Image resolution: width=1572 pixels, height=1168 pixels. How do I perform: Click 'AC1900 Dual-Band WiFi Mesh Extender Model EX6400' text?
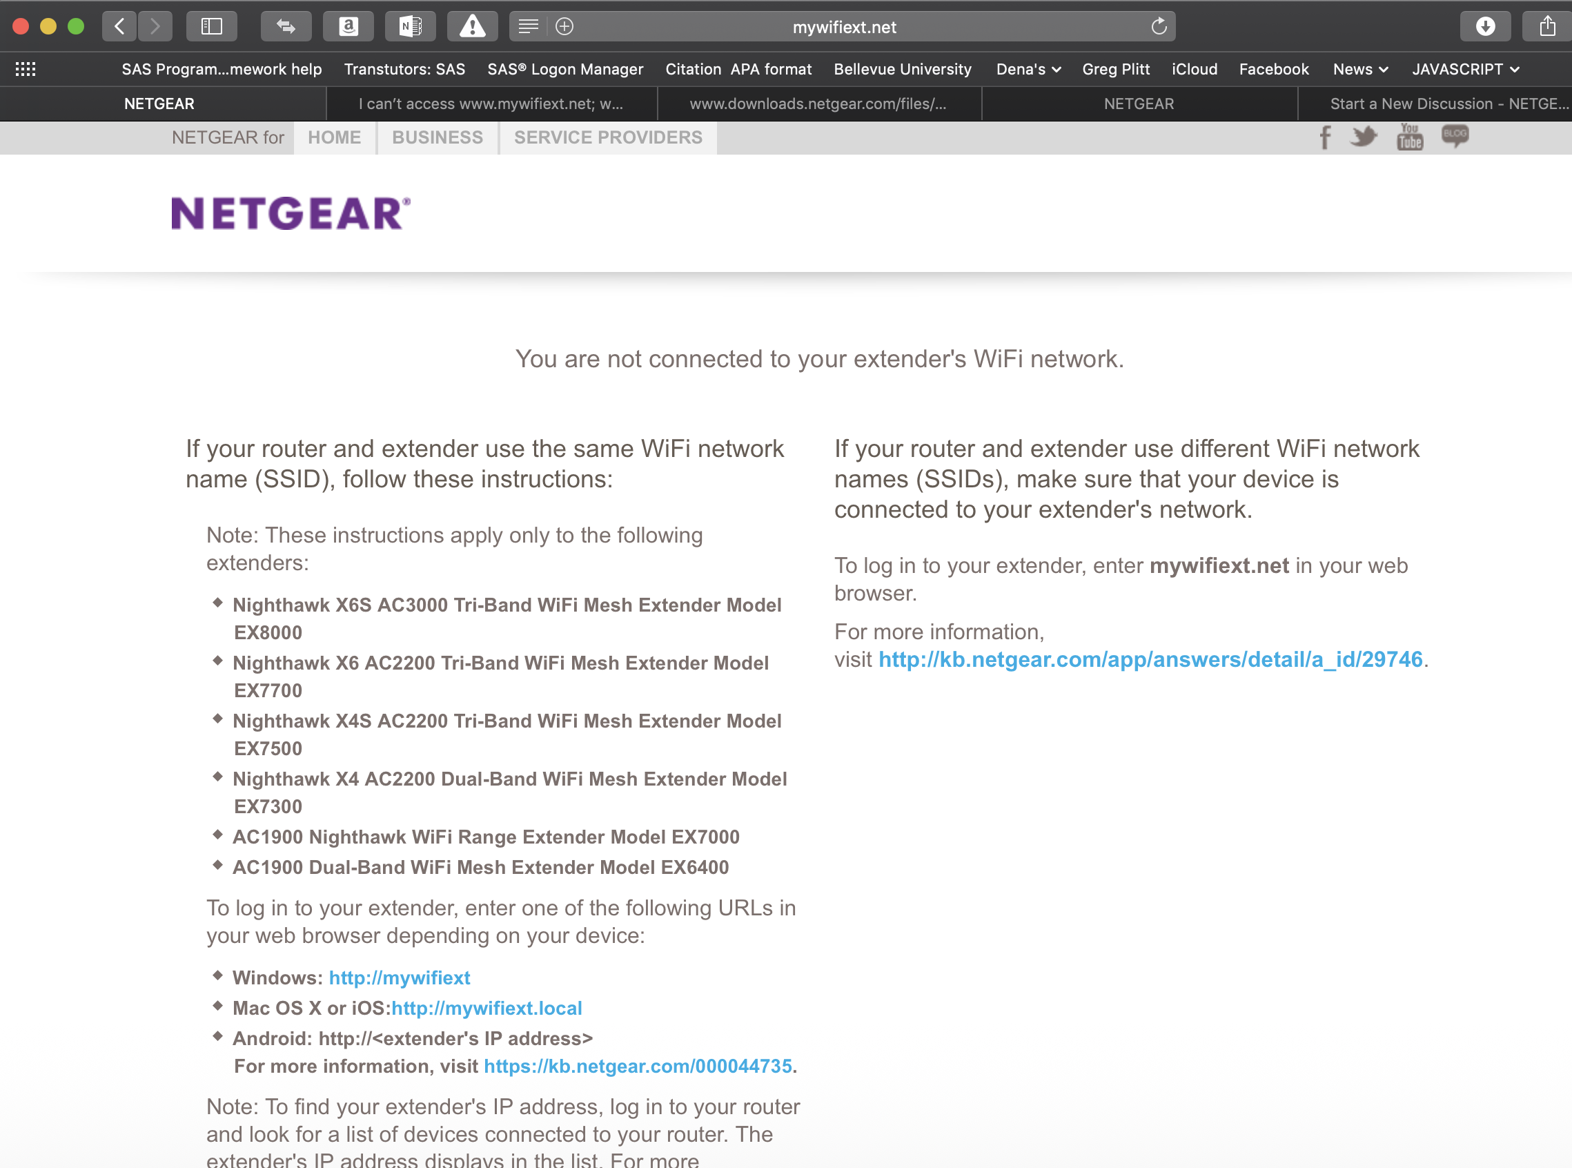(481, 868)
